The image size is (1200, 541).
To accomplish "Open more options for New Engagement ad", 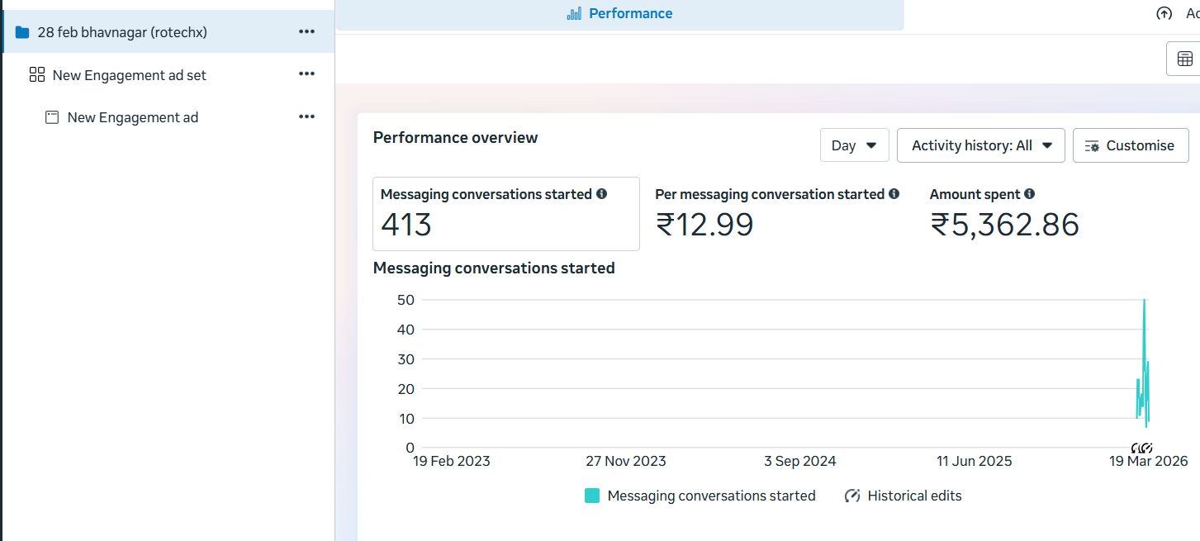I will pyautogui.click(x=306, y=117).
